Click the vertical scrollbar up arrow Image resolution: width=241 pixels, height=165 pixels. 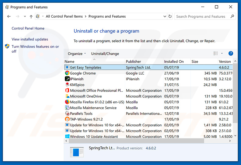235,61
